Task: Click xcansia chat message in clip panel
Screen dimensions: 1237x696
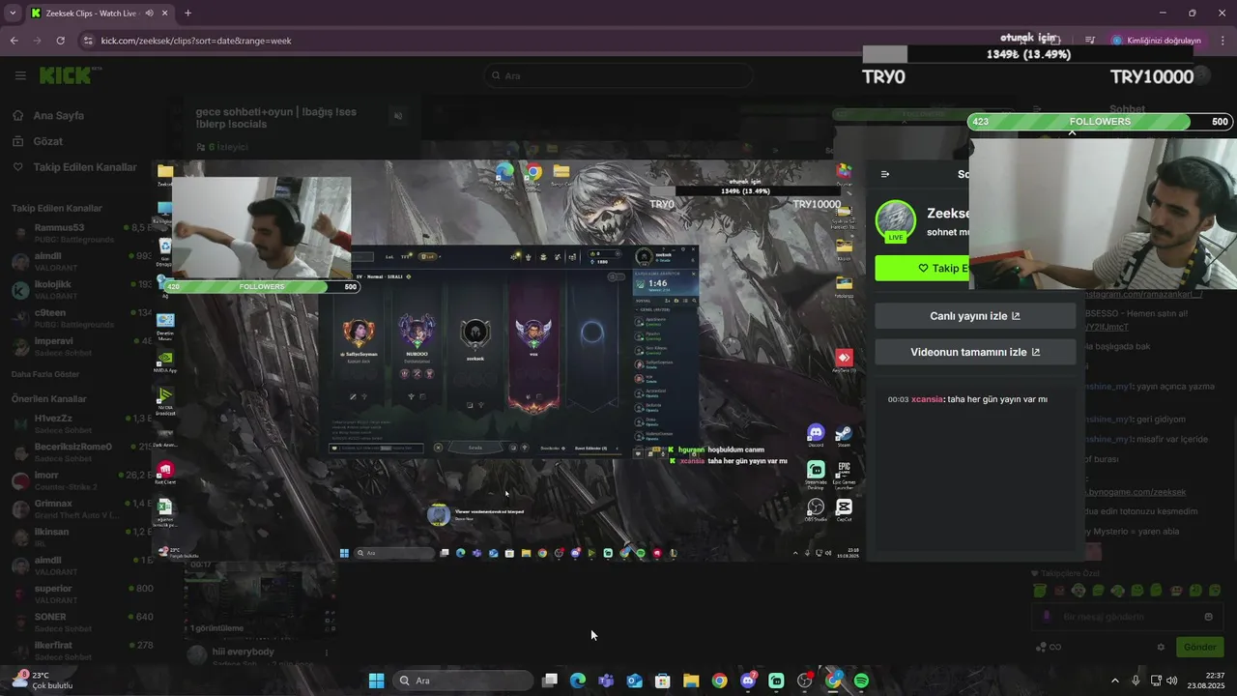Action: click(x=967, y=399)
